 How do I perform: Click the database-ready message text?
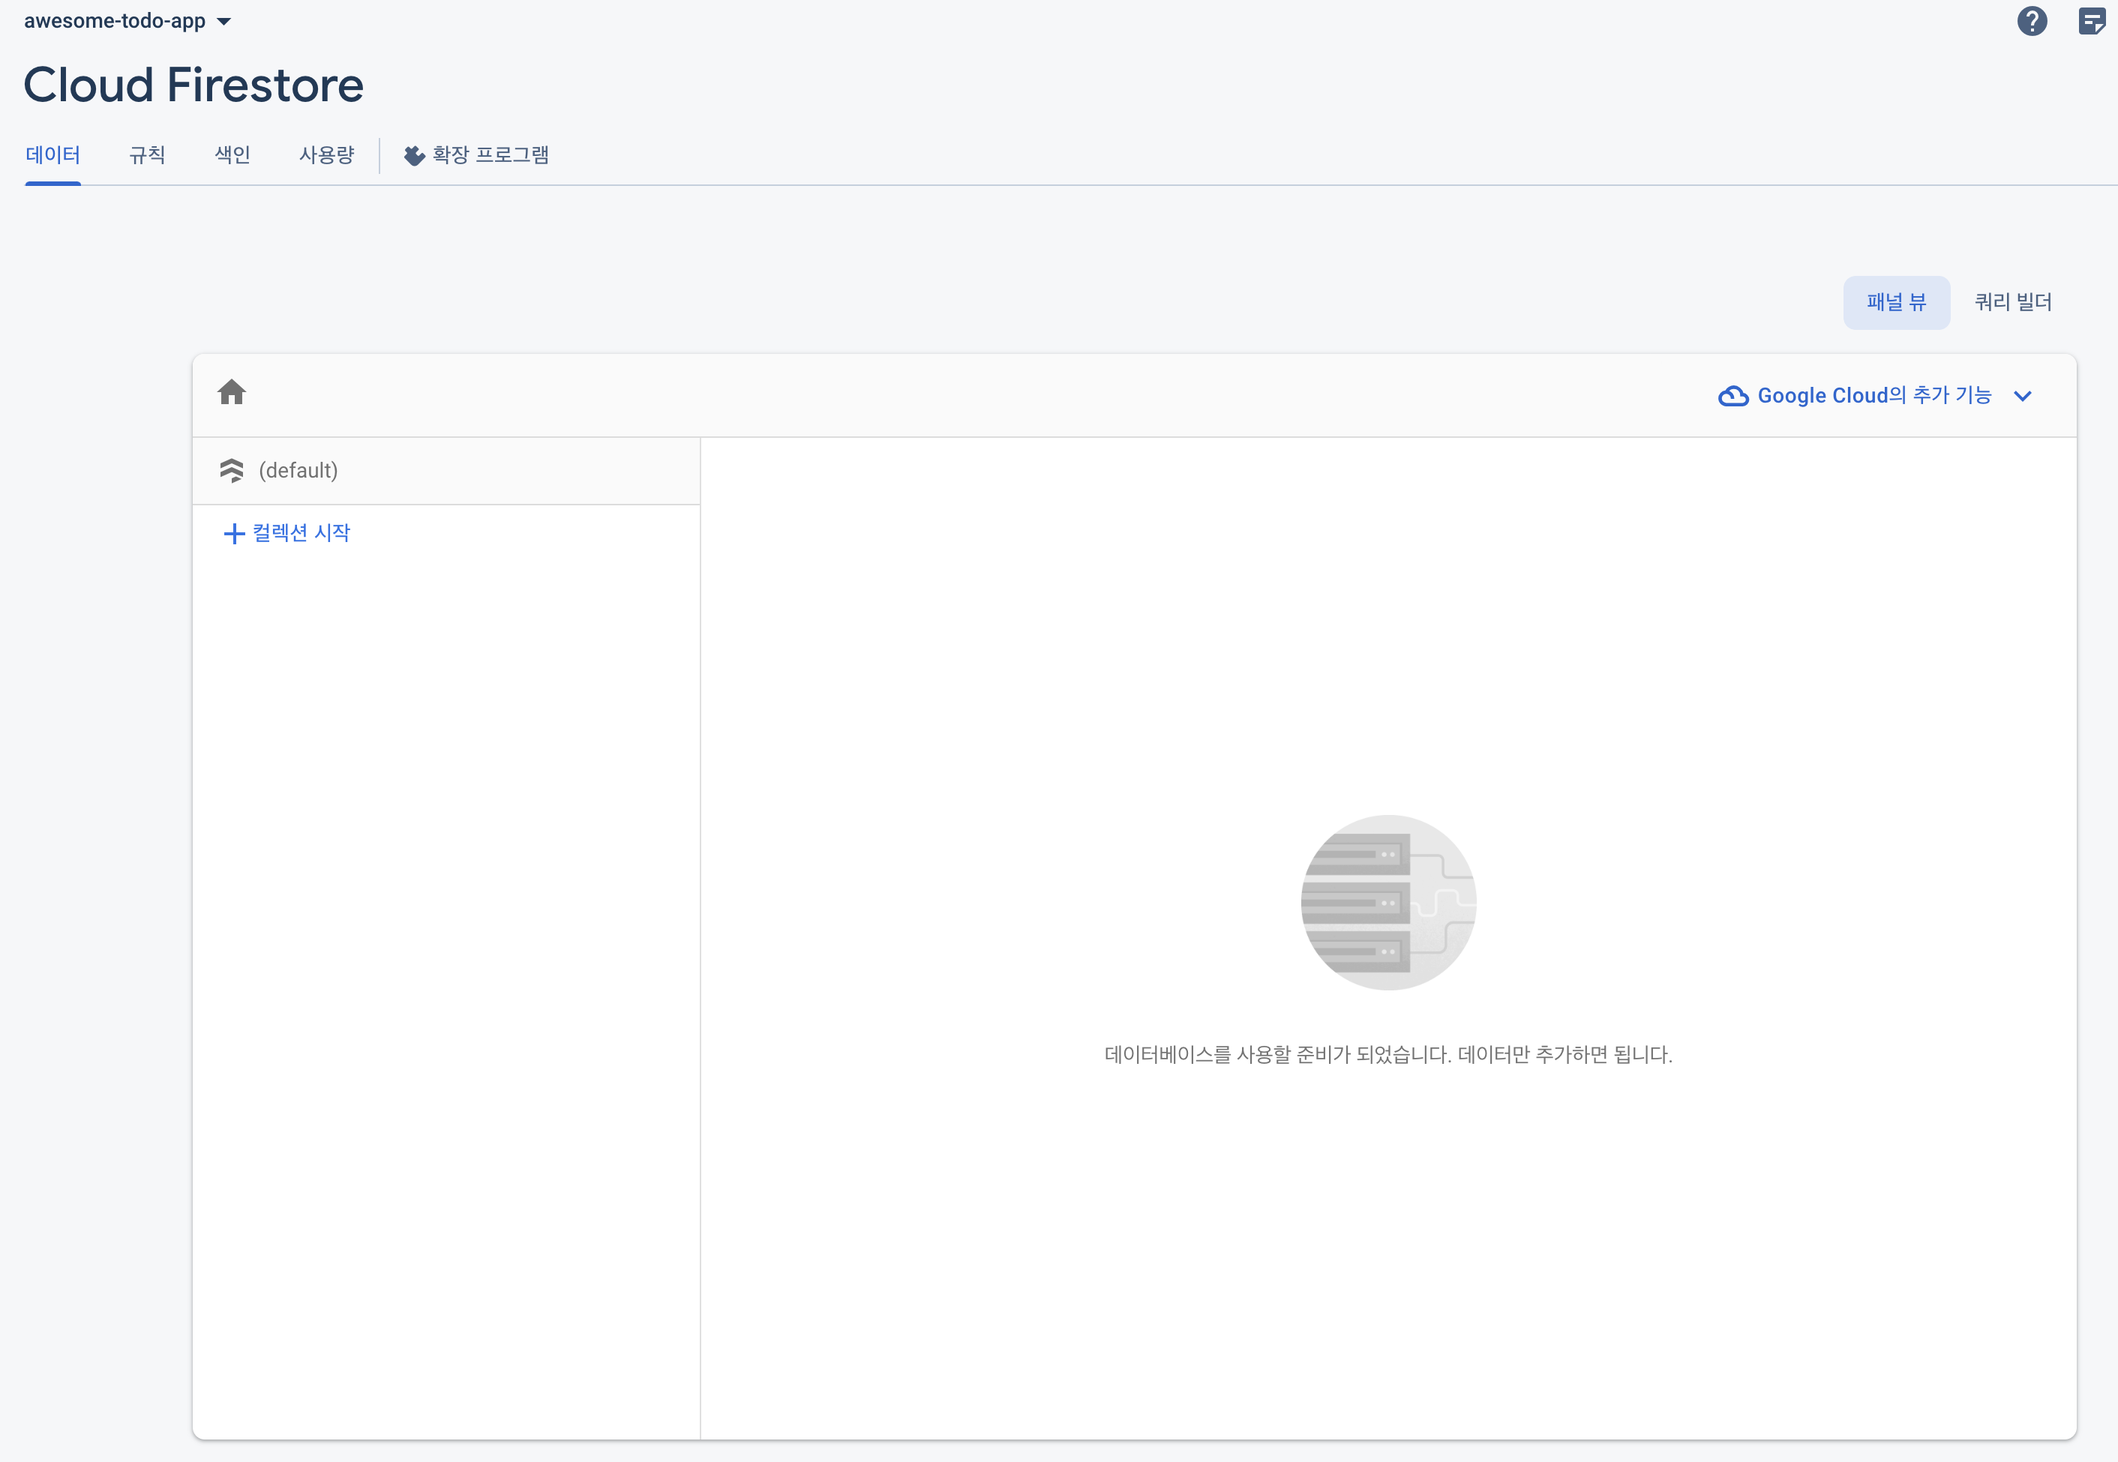point(1388,1054)
